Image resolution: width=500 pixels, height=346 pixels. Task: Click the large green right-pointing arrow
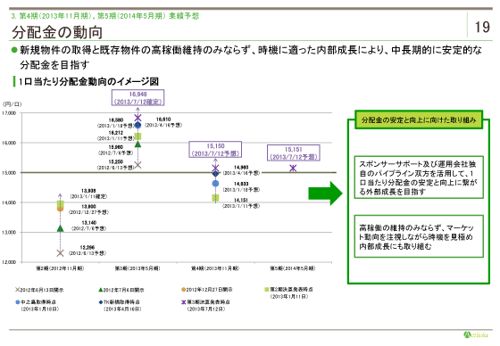click(325, 194)
